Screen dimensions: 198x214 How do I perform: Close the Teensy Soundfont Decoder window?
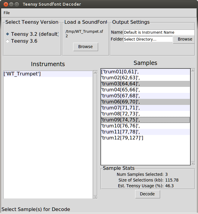pos(6,5)
